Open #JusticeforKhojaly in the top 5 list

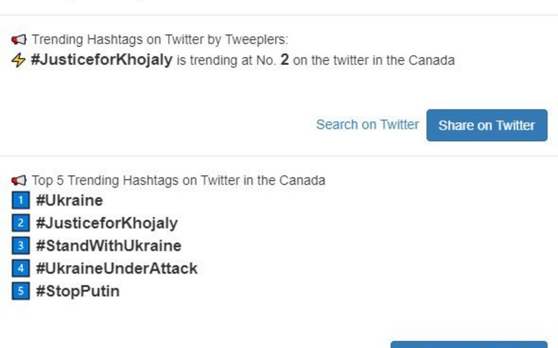[x=106, y=223]
